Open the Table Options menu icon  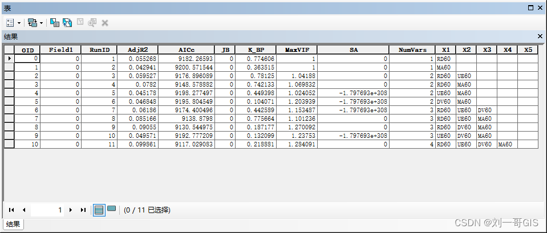(x=10, y=23)
